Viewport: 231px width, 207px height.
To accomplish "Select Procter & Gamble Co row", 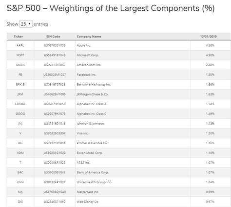I will pyautogui.click(x=119, y=143).
